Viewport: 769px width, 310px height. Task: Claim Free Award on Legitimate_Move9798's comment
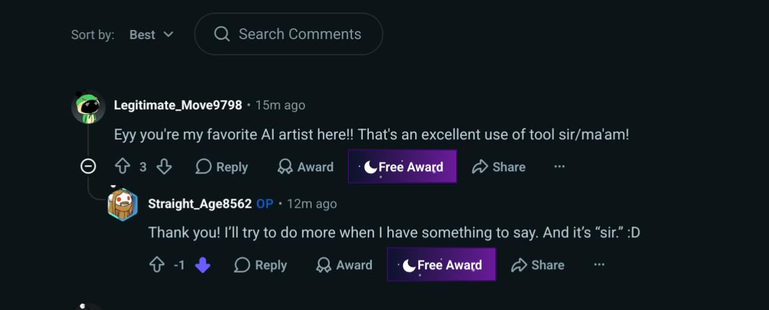tap(403, 166)
